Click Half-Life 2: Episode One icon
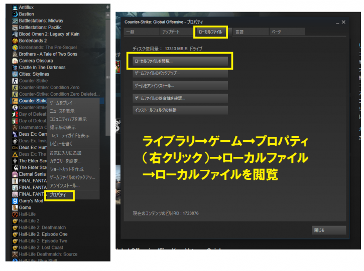The height and width of the screenshot is (271, 364). coord(15,234)
